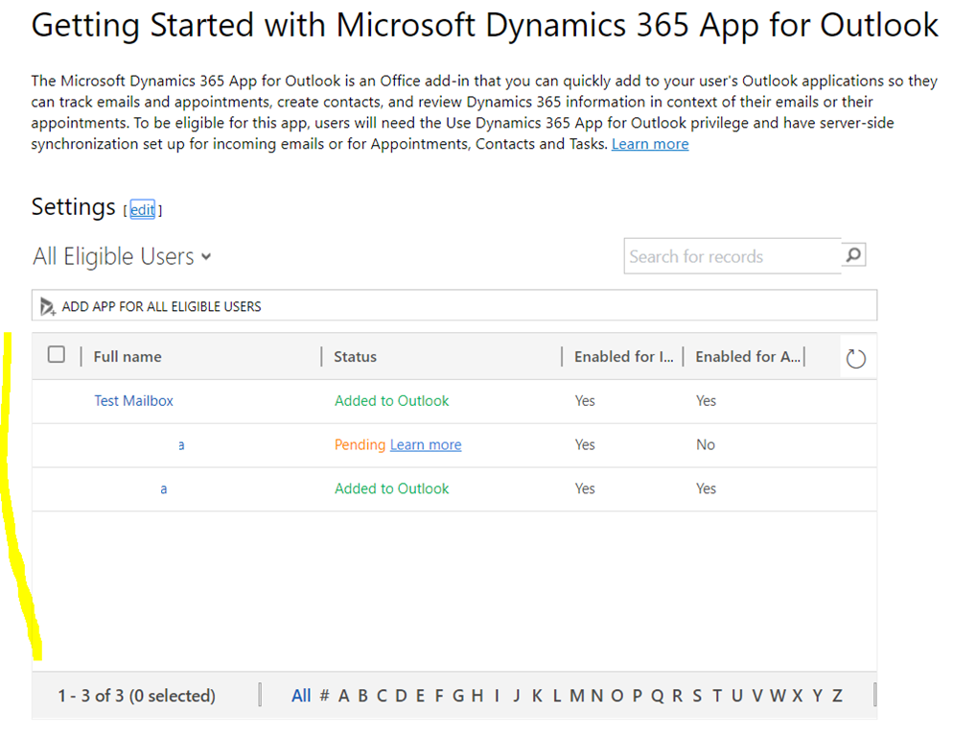Filter names starting with L
The image size is (953, 737).
pyautogui.click(x=557, y=696)
